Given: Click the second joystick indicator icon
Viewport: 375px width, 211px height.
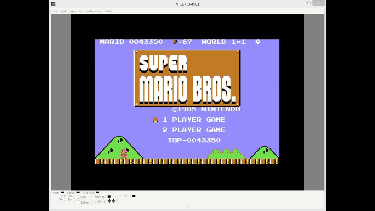Looking at the screenshot, I should coord(114,201).
